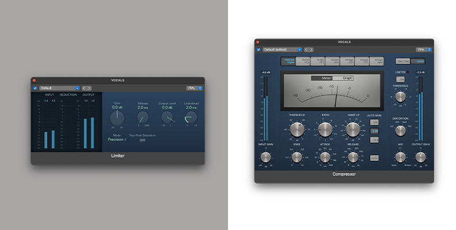Viewport: 456px width, 230px height.
Task: Turn the Threshold knob in Compressor main section
Action: click(297, 129)
